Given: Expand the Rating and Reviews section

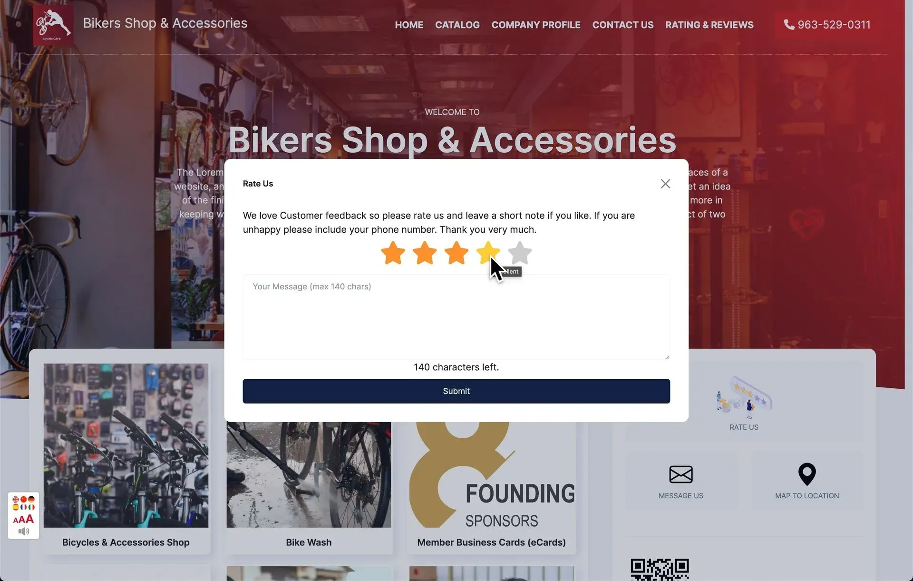Looking at the screenshot, I should click(709, 25).
